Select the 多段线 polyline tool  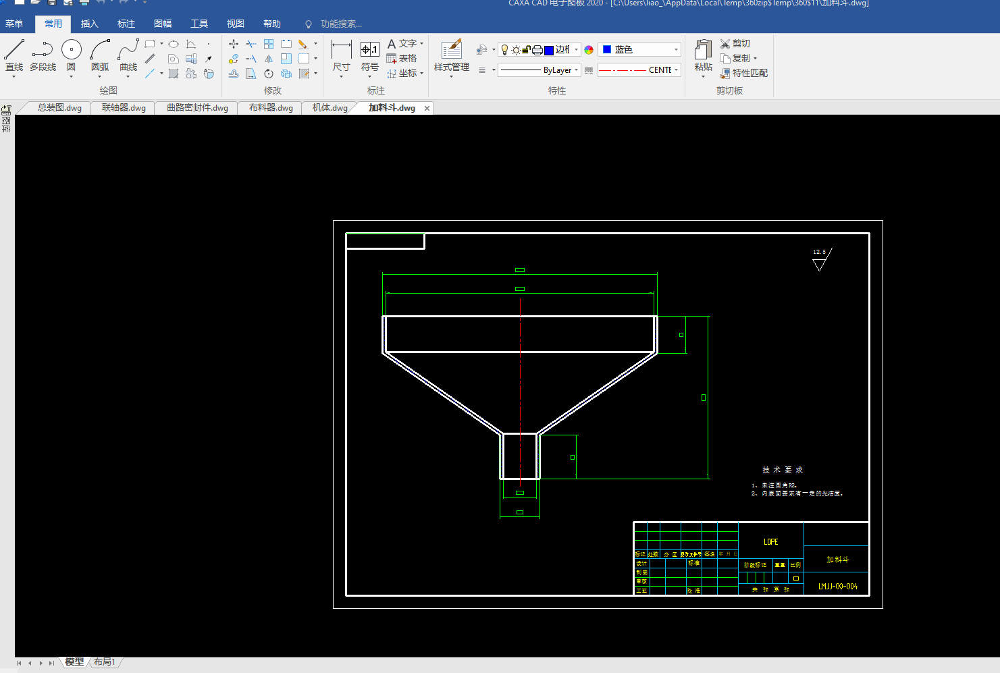tap(43, 55)
